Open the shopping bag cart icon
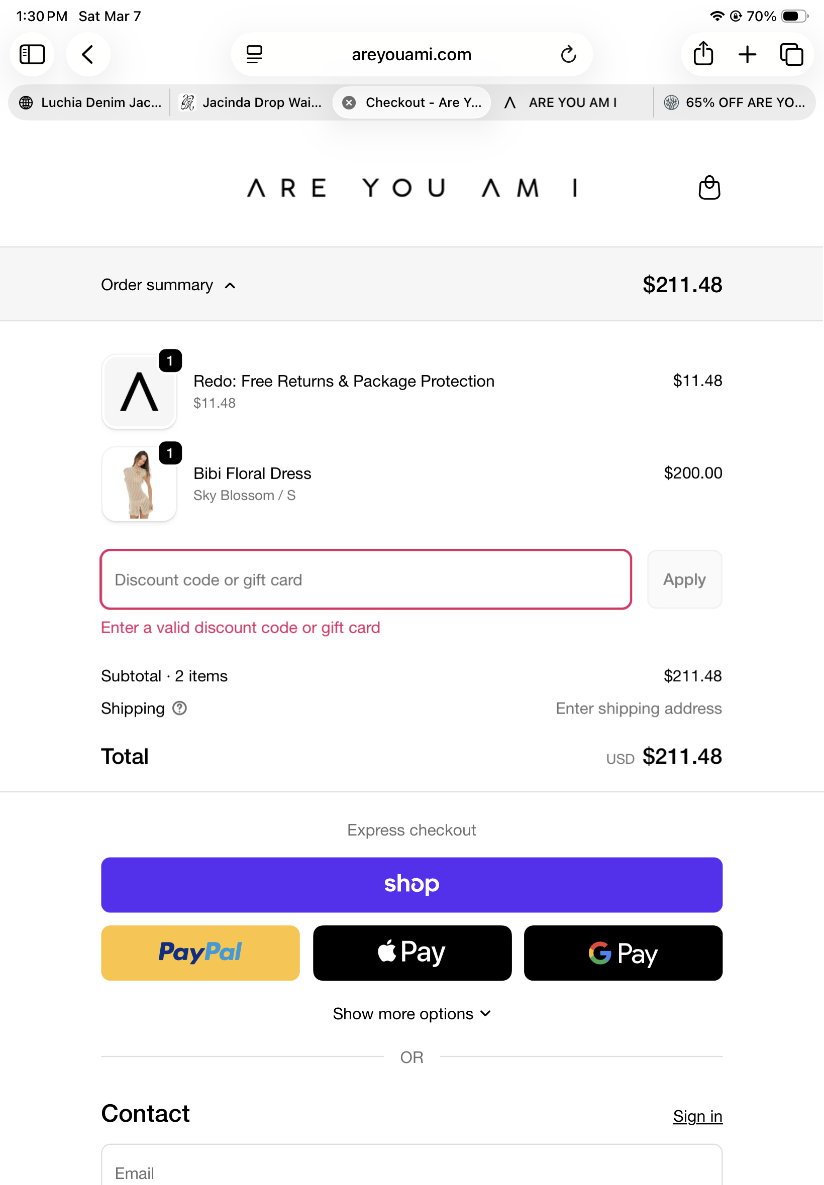Screen dimensions: 824x1185 (x=709, y=188)
